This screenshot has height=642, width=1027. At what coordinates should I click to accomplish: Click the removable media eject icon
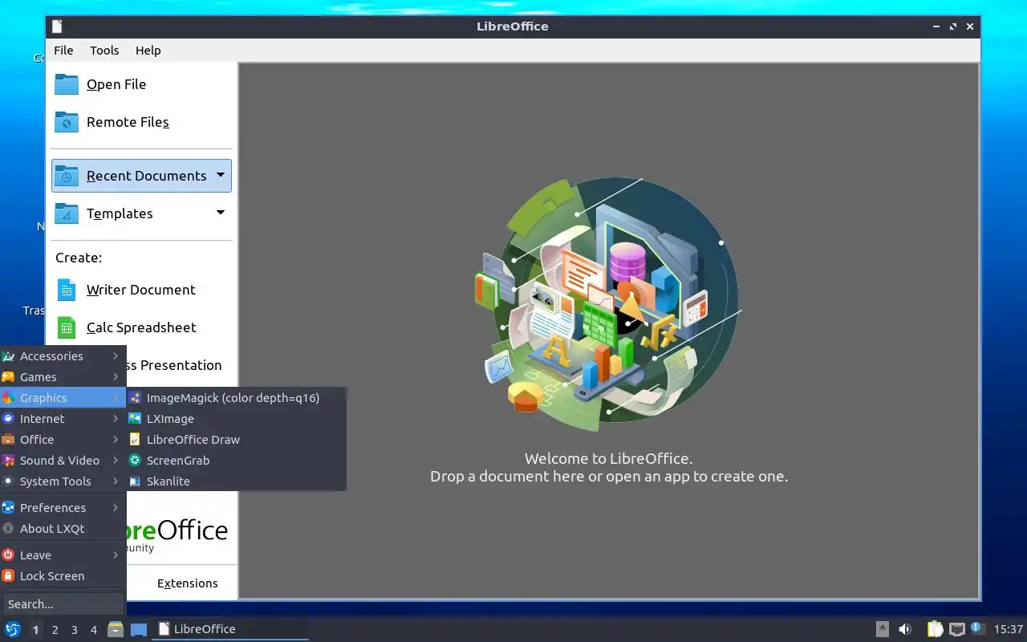(882, 629)
